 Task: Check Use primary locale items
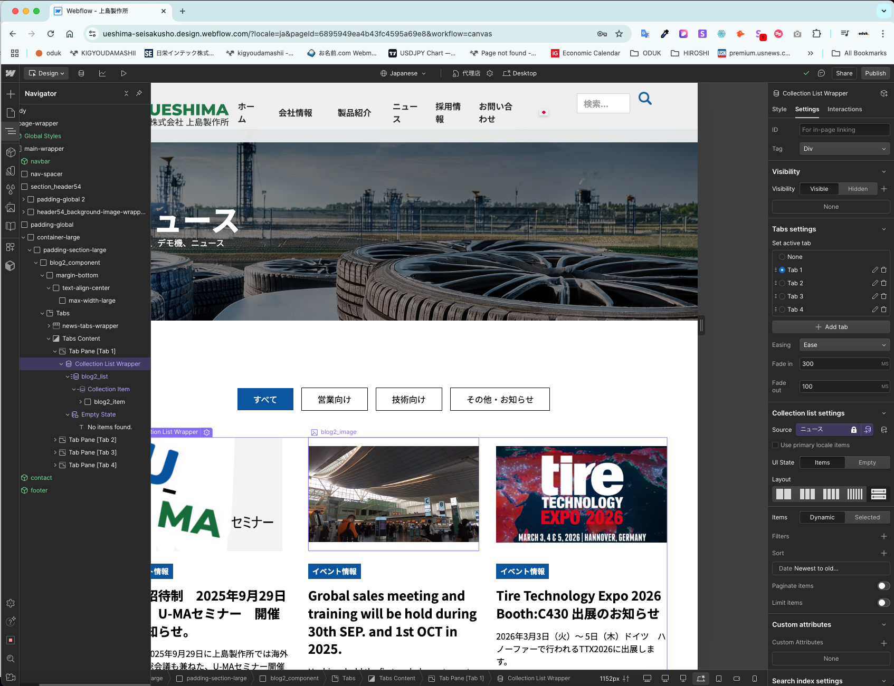[775, 445]
